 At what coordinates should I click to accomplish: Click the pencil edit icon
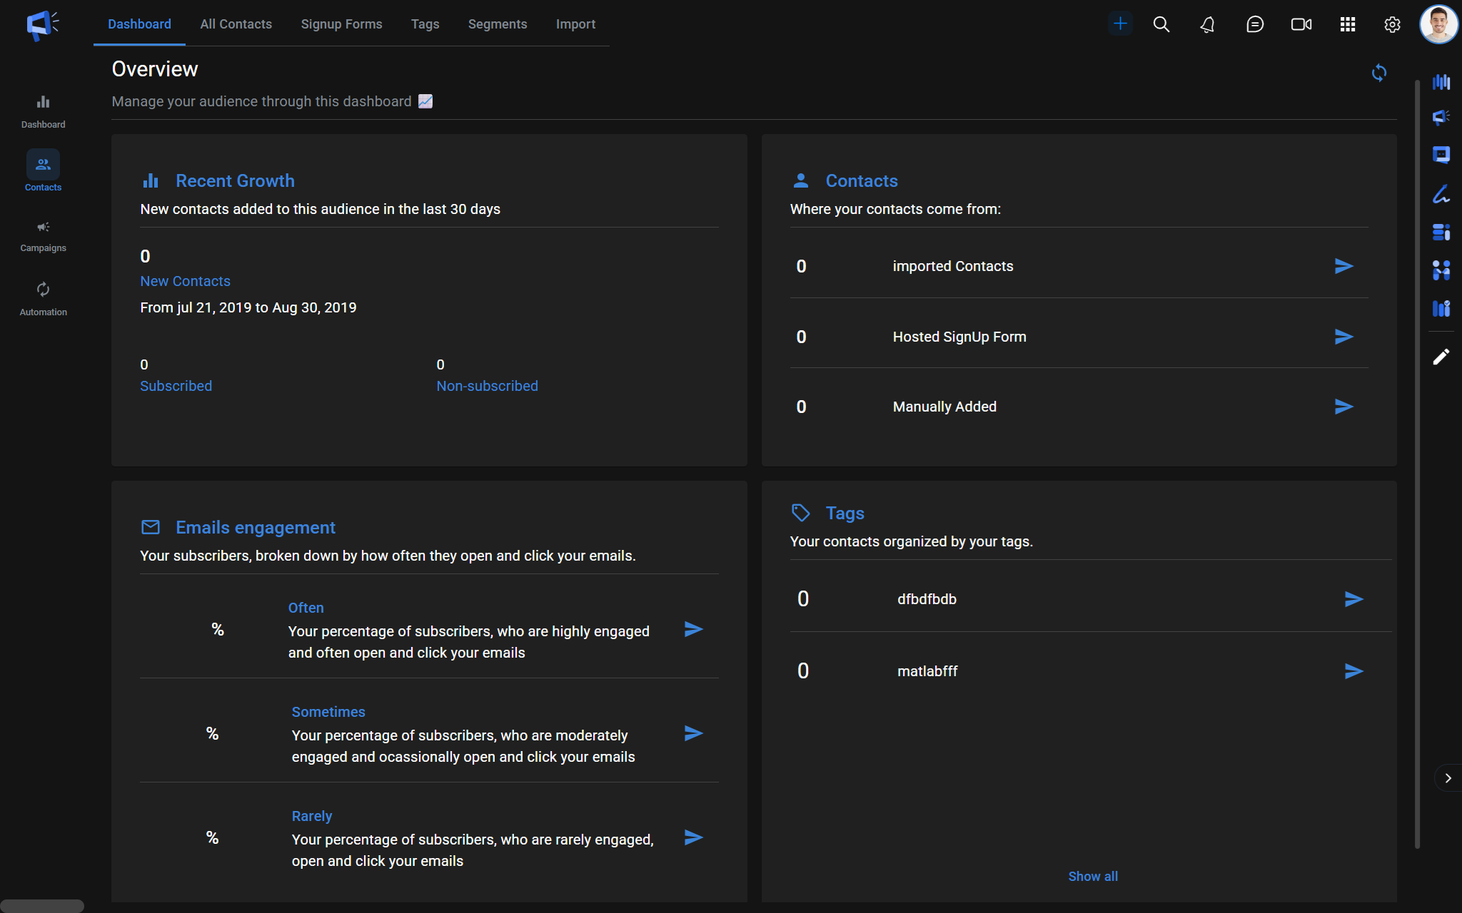pos(1441,357)
